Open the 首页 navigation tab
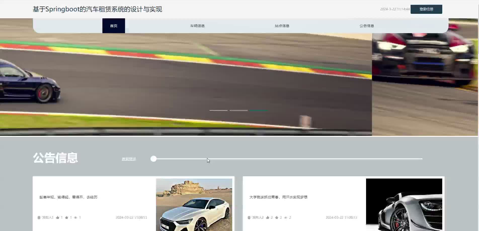The width and height of the screenshot is (479, 231). pyautogui.click(x=114, y=26)
